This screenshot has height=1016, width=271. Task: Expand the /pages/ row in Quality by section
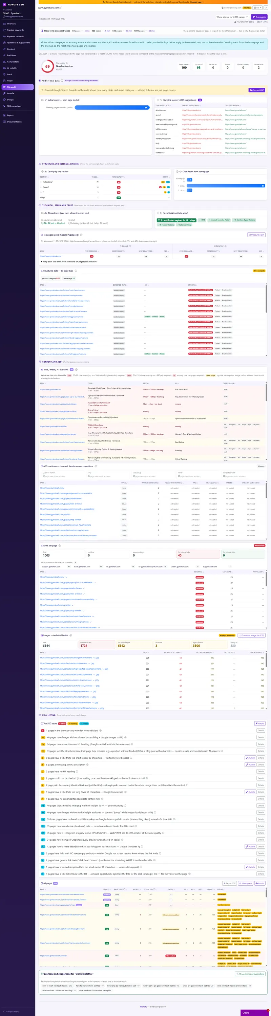pyautogui.click(x=41, y=187)
